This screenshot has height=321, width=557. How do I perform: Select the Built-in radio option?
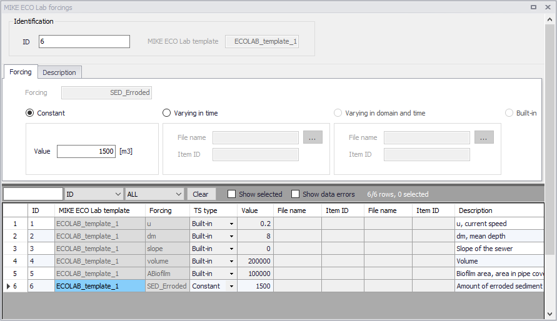tap(509, 113)
